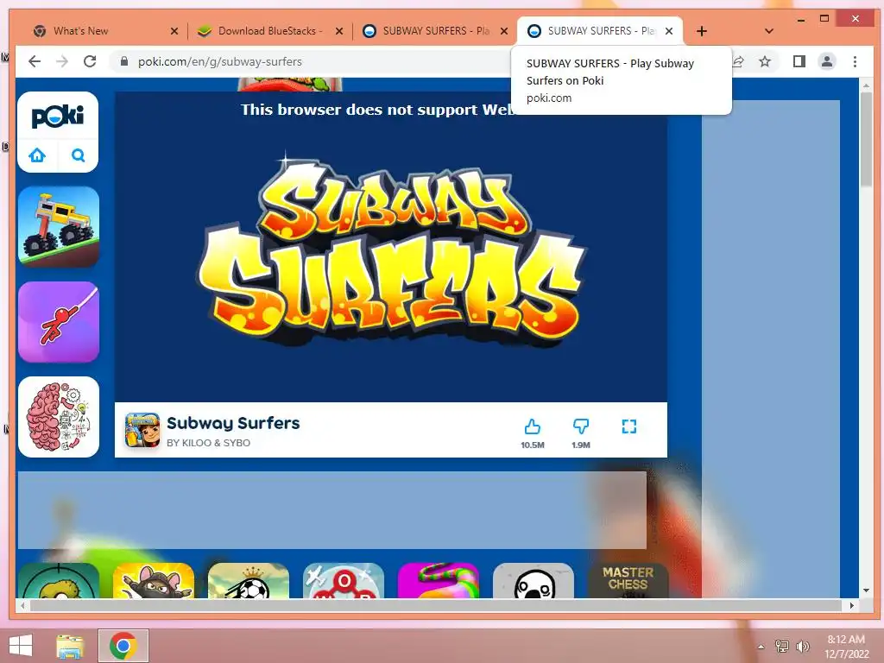Click the horizontal scrollbar right arrow
The height and width of the screenshot is (663, 884).
(x=851, y=605)
